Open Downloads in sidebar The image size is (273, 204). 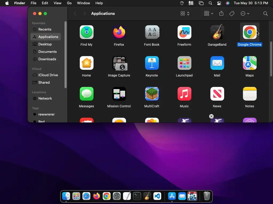pos(46,59)
